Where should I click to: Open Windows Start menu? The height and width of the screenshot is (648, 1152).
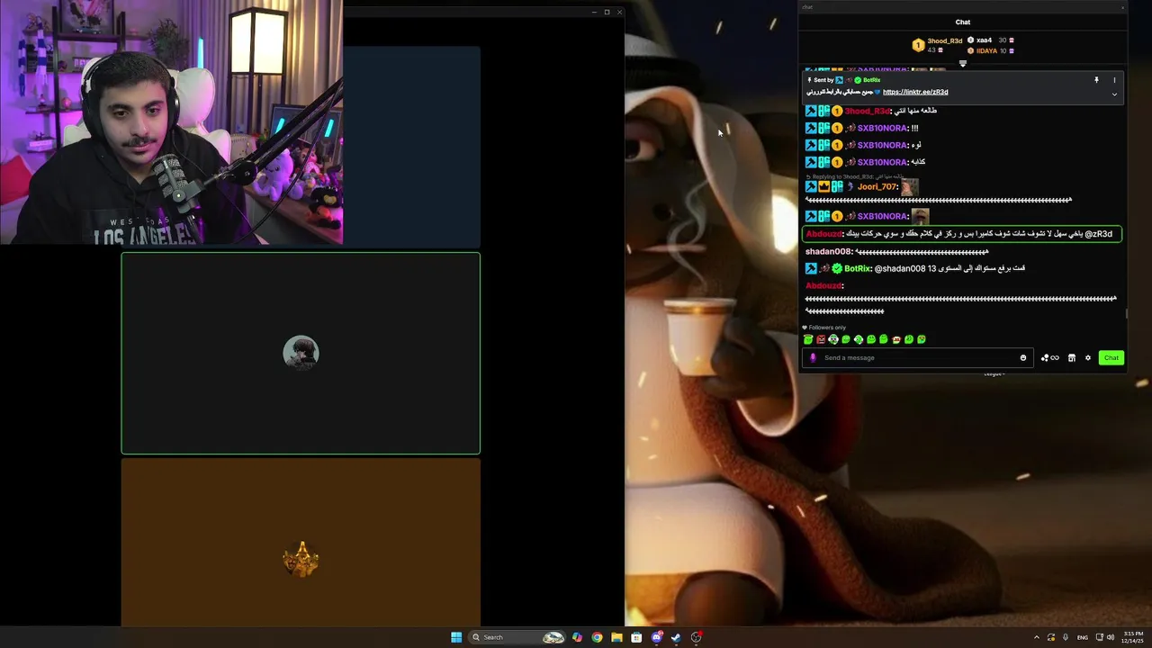(456, 637)
